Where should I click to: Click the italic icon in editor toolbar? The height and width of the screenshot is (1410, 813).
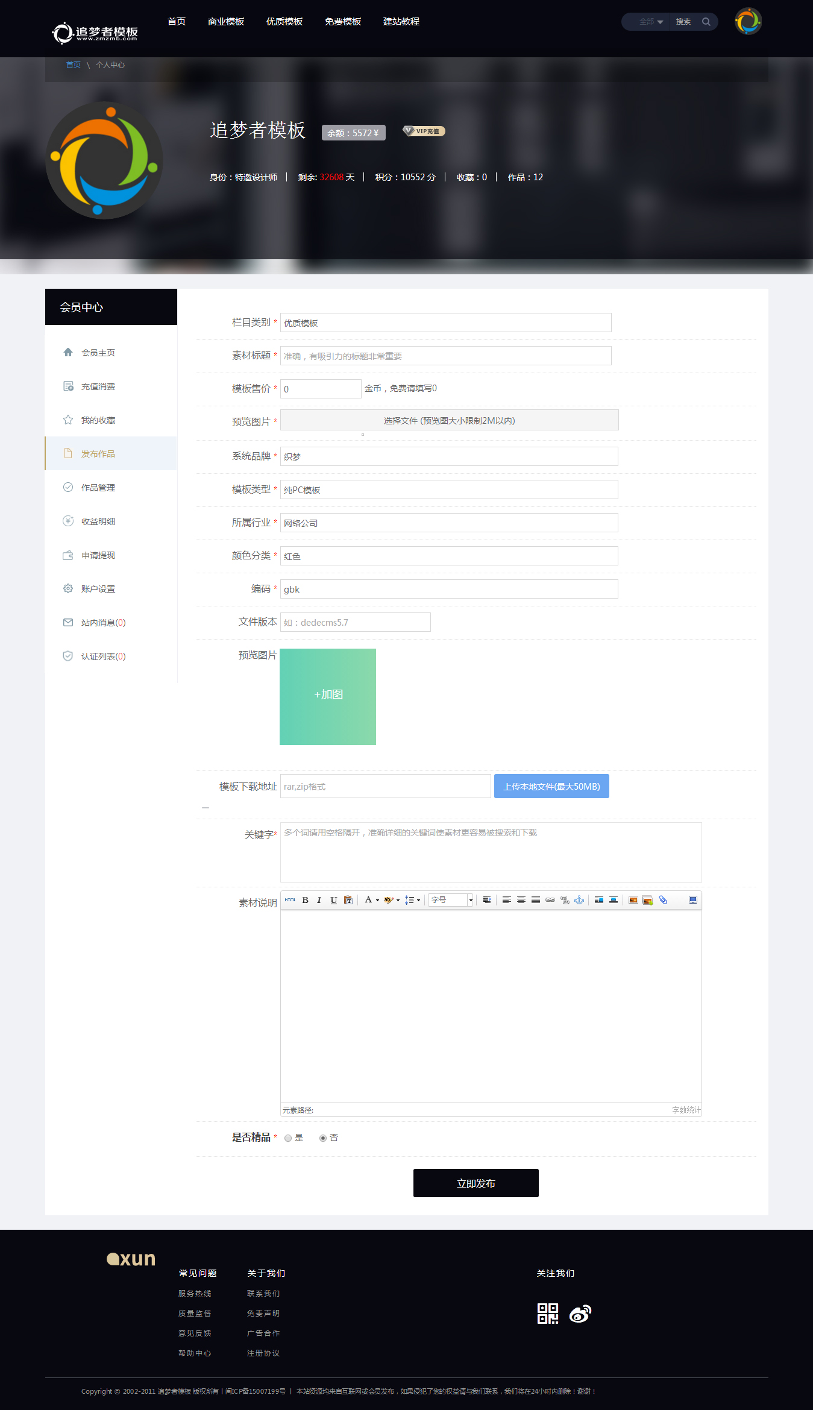tap(319, 900)
